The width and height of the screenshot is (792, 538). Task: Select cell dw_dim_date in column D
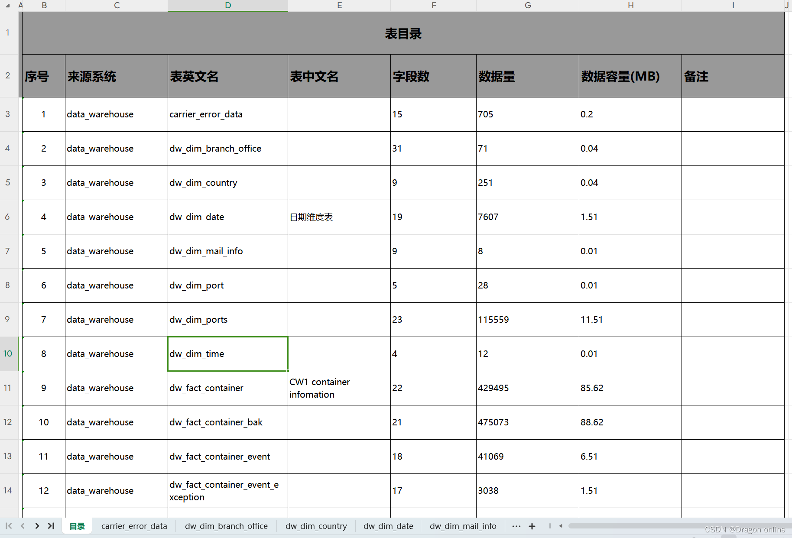[228, 217]
